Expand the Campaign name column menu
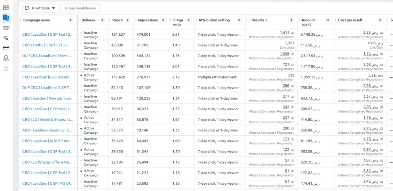Viewport: 393px width, 191px height. tap(70, 20)
